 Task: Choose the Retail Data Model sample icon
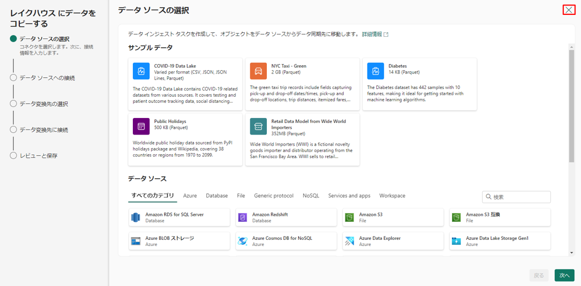coord(258,126)
